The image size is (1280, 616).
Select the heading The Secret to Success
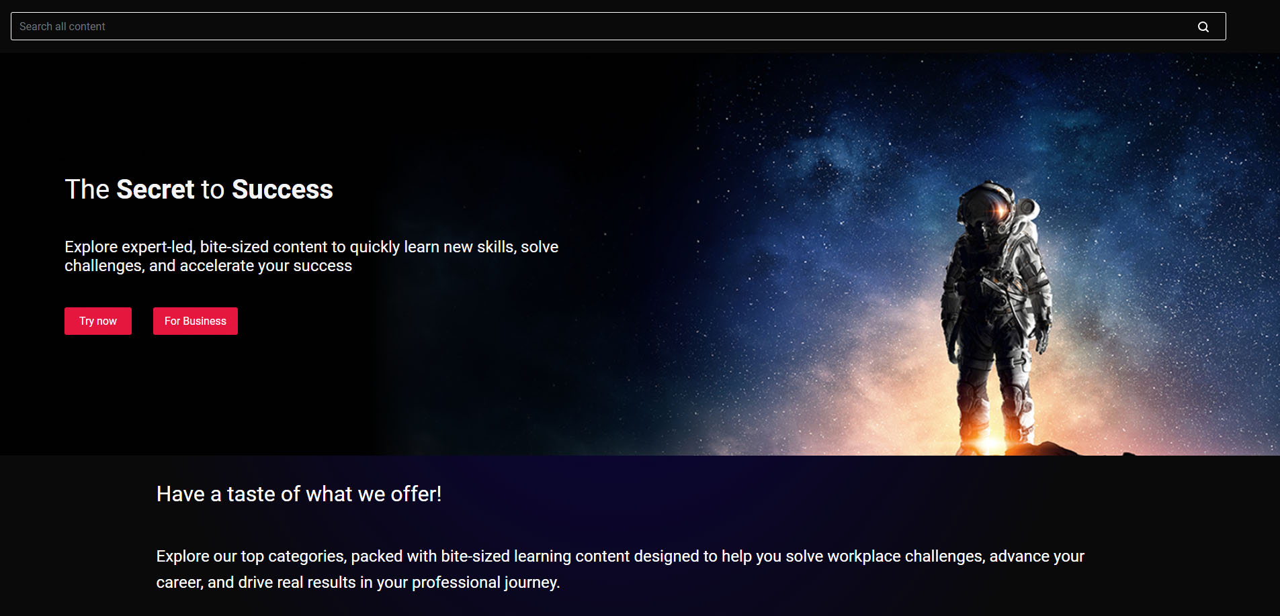[199, 189]
